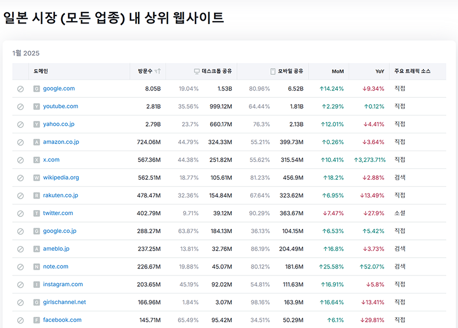Image resolution: width=458 pixels, height=328 pixels.
Task: Click the favicon beside instagram.com
Action: click(37, 284)
